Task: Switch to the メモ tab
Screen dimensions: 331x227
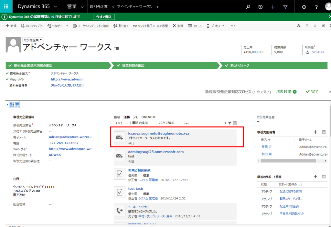Action: [x=135, y=117]
